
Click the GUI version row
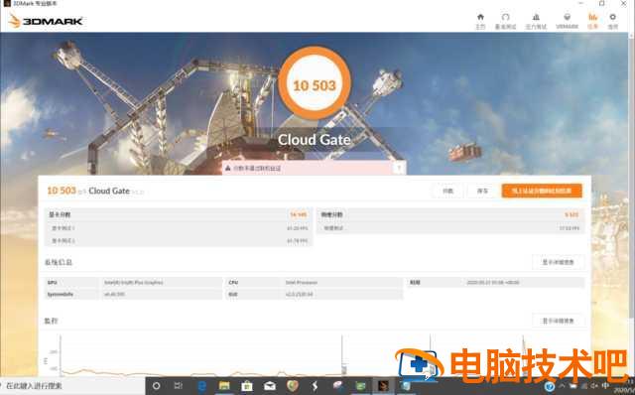click(315, 294)
